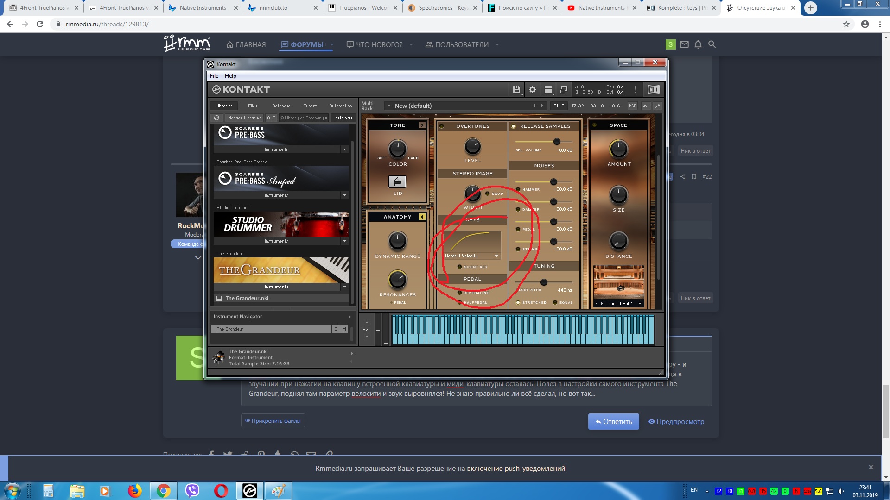Open the workspace layout panel icon

(548, 90)
